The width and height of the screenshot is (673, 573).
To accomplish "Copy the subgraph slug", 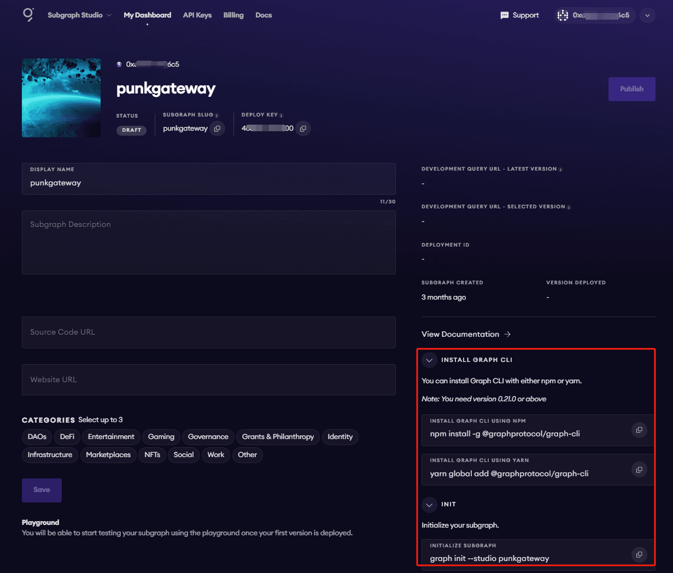I will click(x=216, y=128).
